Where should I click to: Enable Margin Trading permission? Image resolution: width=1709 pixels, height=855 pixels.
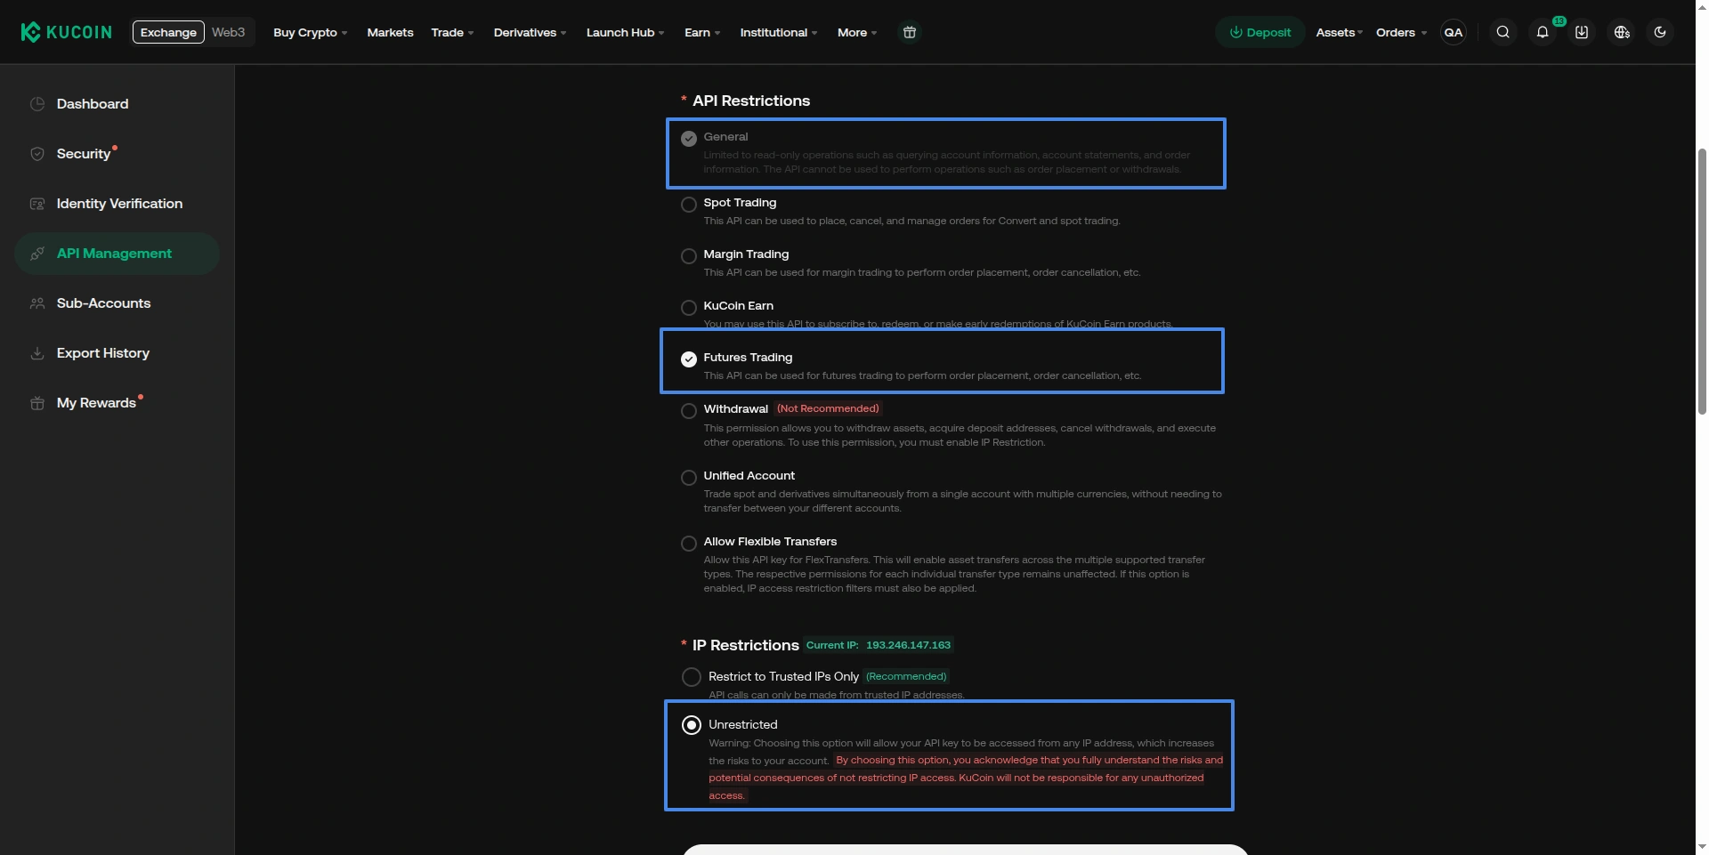(x=689, y=256)
